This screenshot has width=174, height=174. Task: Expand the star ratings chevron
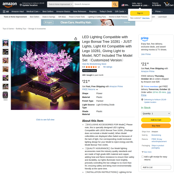click(99, 67)
